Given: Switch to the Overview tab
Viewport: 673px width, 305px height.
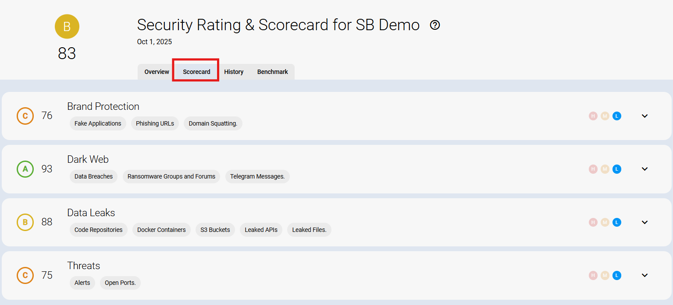Looking at the screenshot, I should [x=157, y=72].
